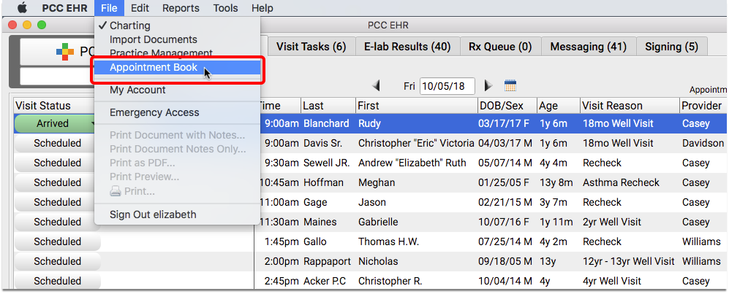Screen dimensions: 729x294
Task: Click the PCC logo icon
Action: click(64, 52)
